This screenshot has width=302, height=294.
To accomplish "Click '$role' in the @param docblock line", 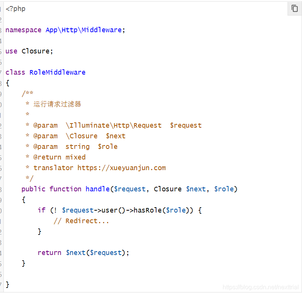I will point(108,147).
